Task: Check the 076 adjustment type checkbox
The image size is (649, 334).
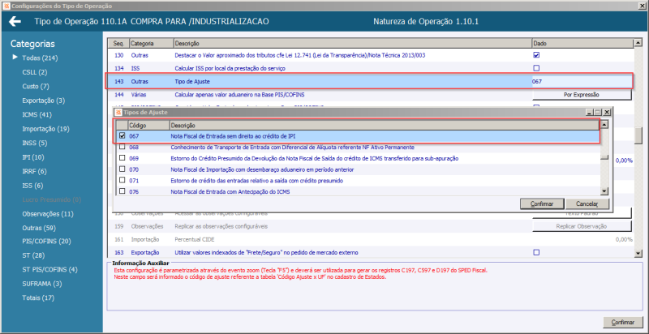Action: point(122,191)
